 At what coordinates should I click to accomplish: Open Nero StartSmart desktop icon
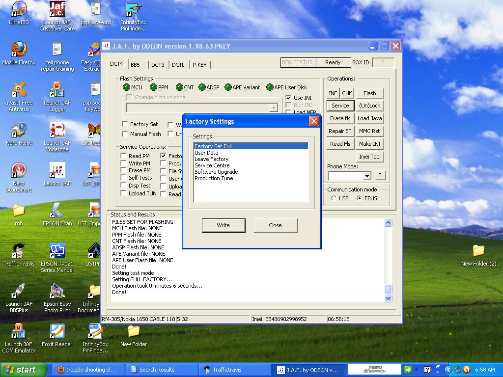click(x=19, y=177)
